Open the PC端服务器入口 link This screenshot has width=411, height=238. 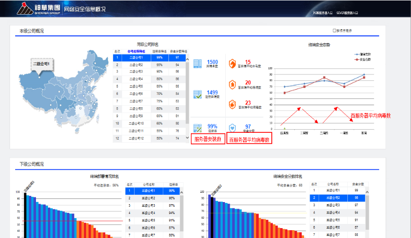coord(323,13)
